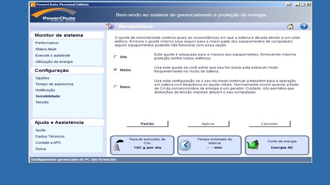This screenshot has width=330, height=185.
Task: Click the 182 g por dia value
Action: pyautogui.click(x=147, y=147)
